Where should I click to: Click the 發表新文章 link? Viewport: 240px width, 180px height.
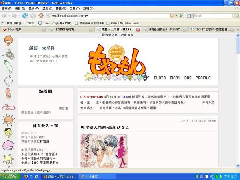point(110,35)
